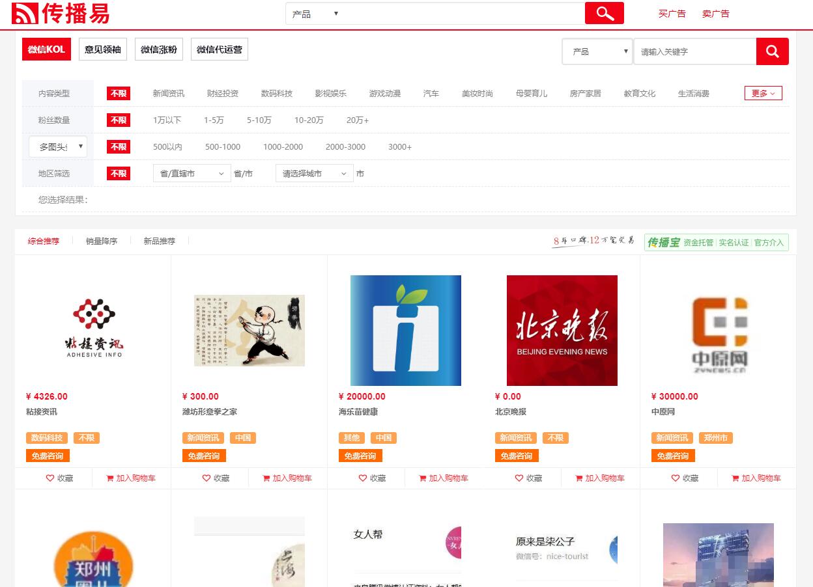This screenshot has height=587, width=813.
Task: Focus the 请输入关键字 keyword field
Action: point(694,51)
